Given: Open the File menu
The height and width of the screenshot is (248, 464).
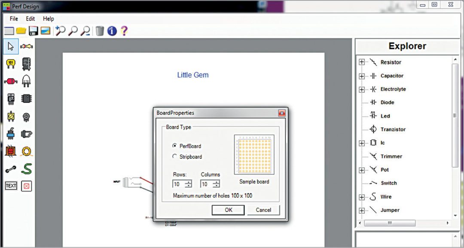Looking at the screenshot, I should coord(14,19).
